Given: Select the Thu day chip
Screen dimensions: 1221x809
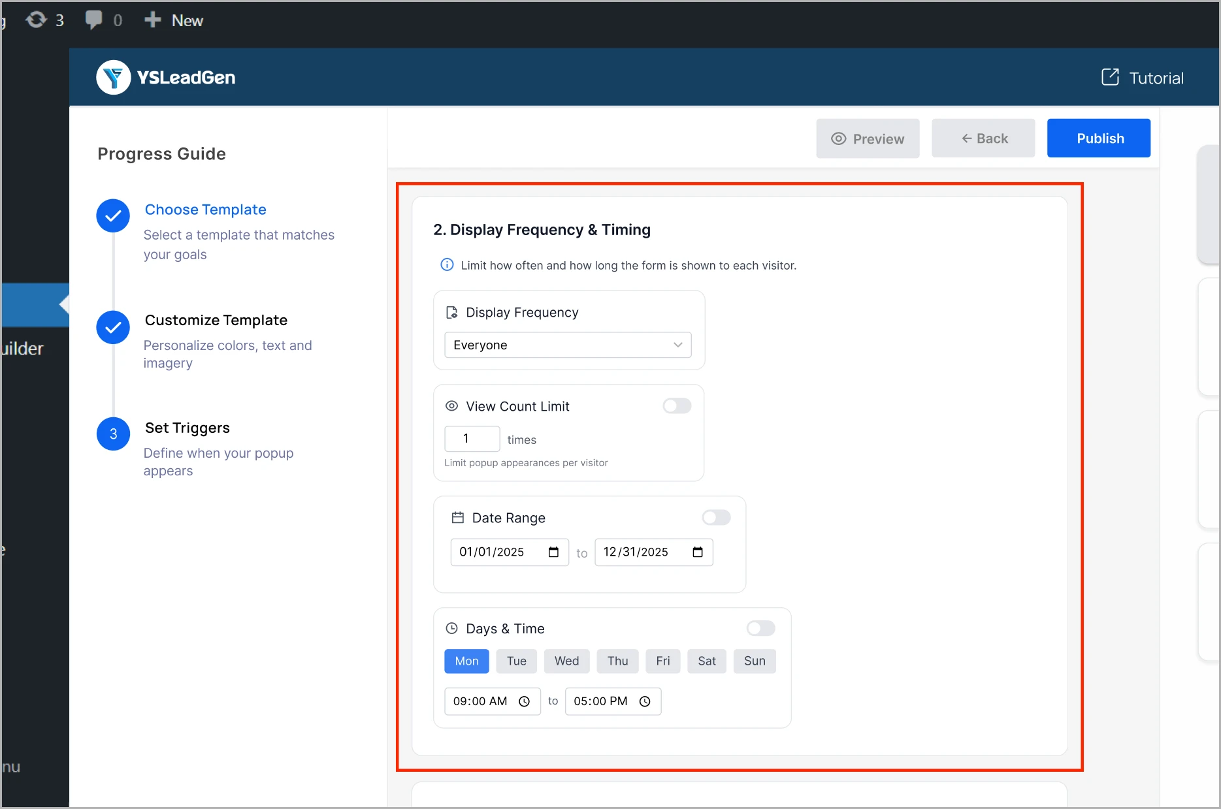Looking at the screenshot, I should coord(617,661).
